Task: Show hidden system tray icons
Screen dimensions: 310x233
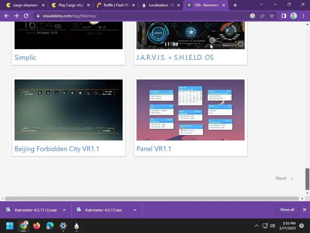Action: (257, 226)
